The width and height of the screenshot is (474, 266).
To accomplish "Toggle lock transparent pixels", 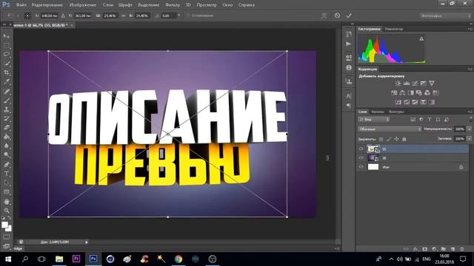I will (x=381, y=139).
